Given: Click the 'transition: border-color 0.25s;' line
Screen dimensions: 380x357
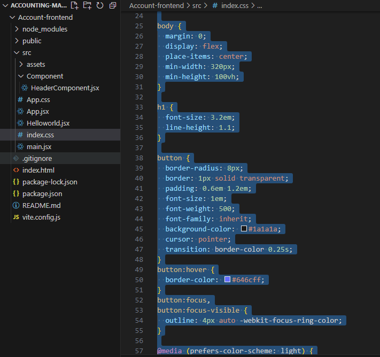Looking at the screenshot, I should (x=229, y=250).
